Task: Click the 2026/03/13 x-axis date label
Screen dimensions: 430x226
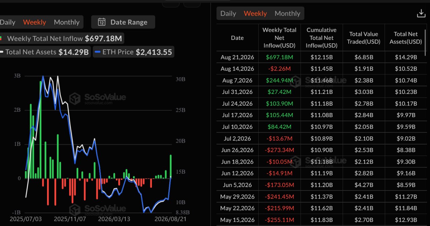Action: tap(114, 219)
